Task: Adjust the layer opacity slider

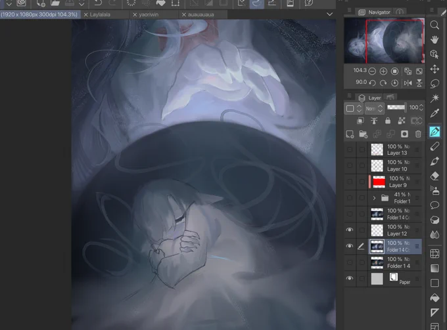Action: (x=396, y=107)
